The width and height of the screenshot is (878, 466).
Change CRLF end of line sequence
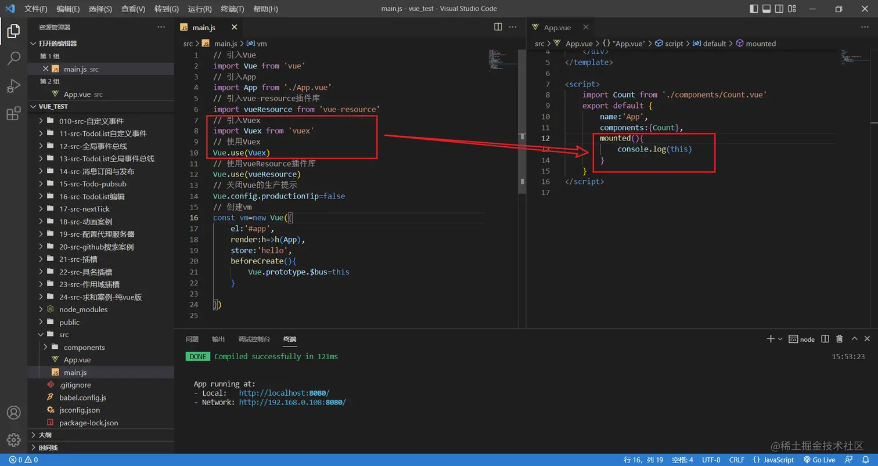coord(736,460)
